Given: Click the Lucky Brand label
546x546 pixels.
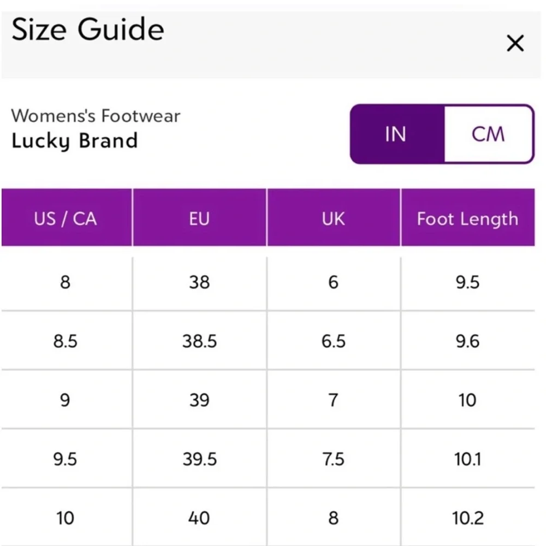Looking at the screenshot, I should 75,141.
